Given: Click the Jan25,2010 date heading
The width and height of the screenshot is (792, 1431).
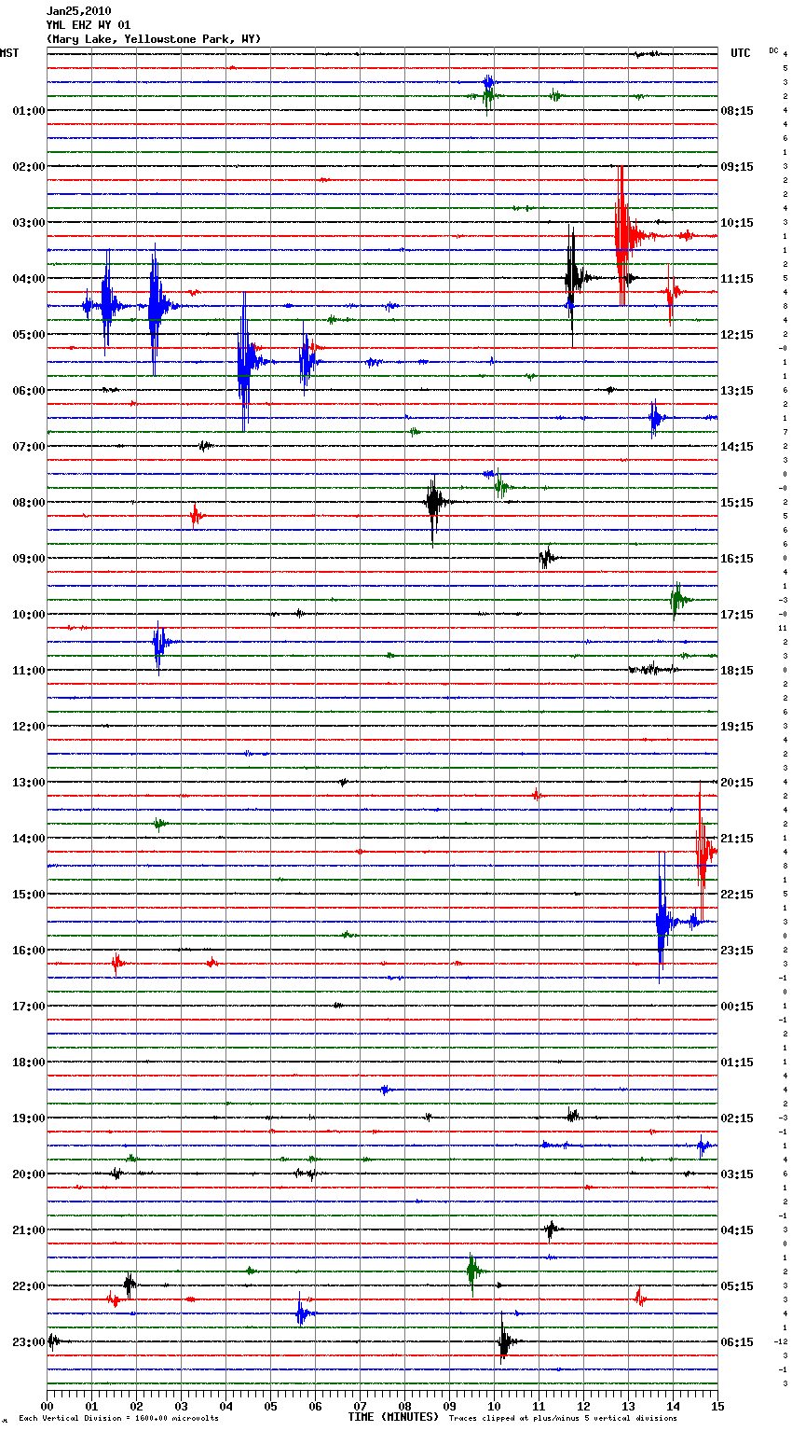Looking at the screenshot, I should click(x=78, y=11).
